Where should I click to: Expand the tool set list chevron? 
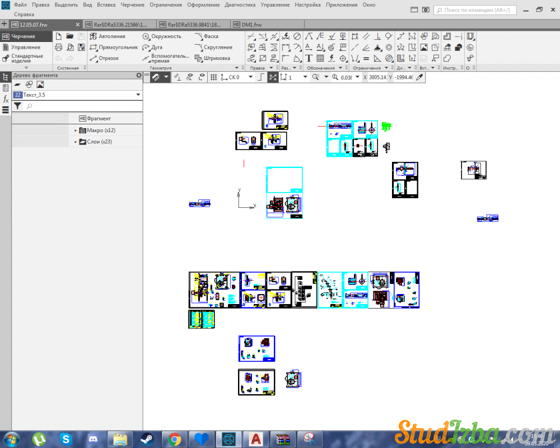coord(26,67)
